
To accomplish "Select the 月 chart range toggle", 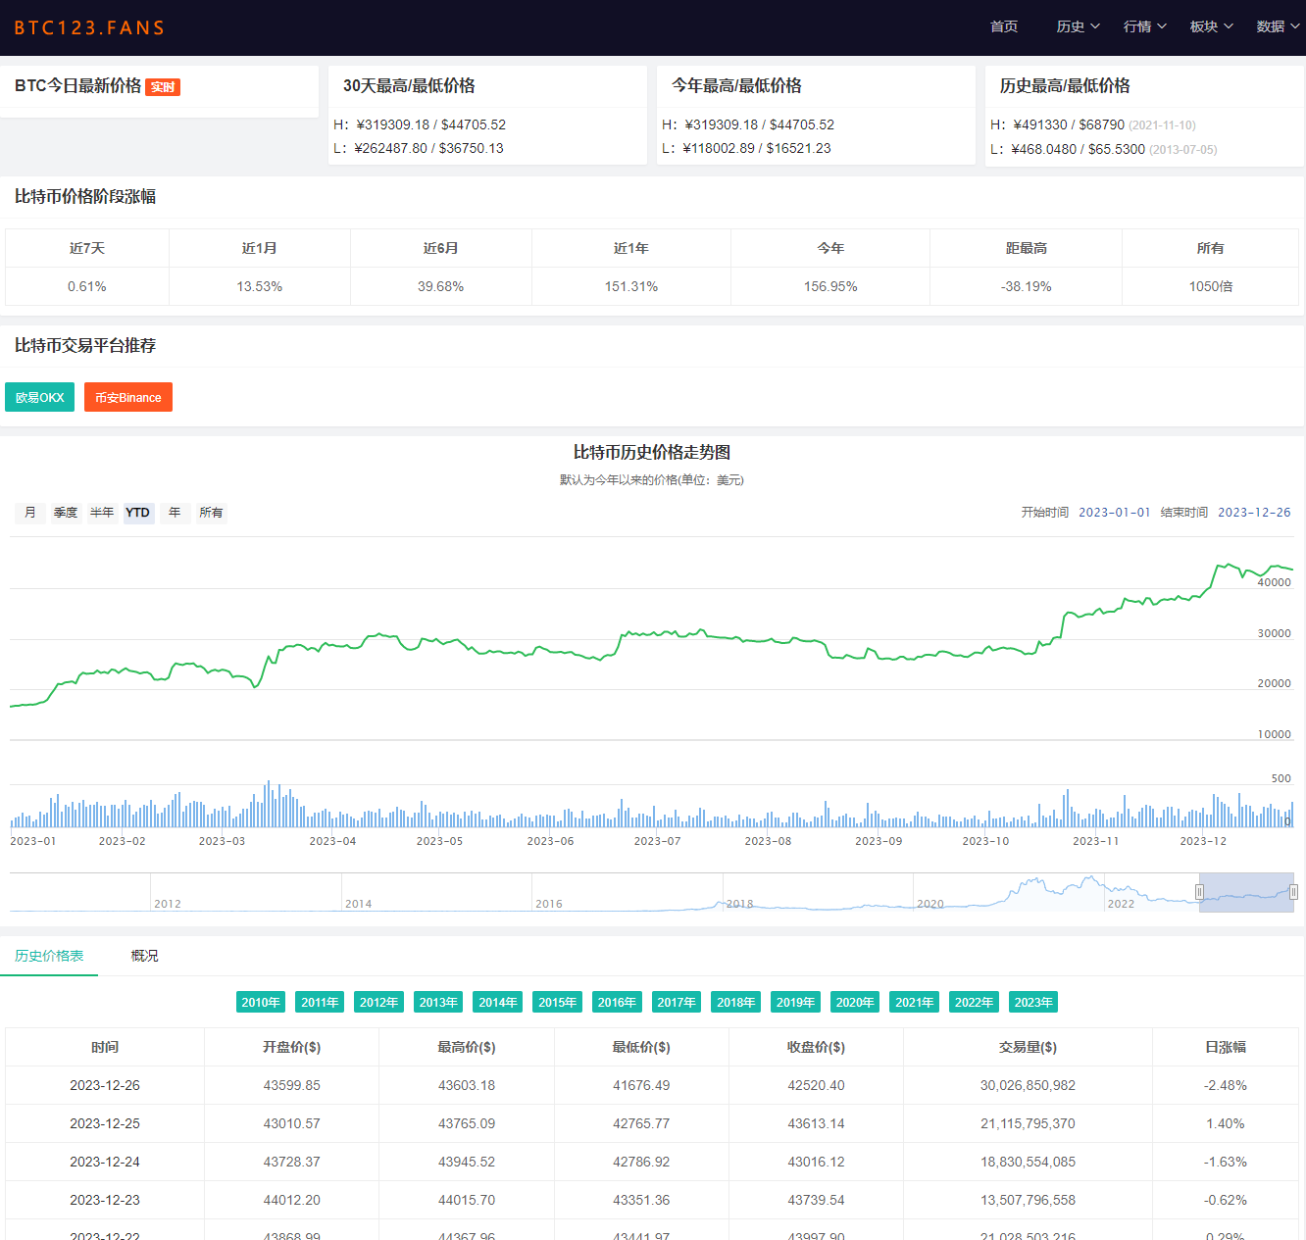I will point(30,513).
